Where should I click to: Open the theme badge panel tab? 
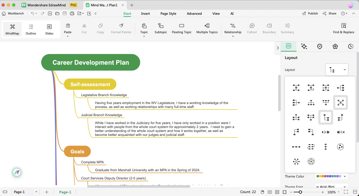pyautogui.click(x=335, y=46)
